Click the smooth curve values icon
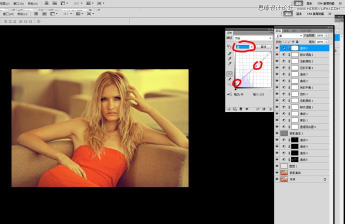Viewport: 345px width, 224px height. [x=229, y=84]
